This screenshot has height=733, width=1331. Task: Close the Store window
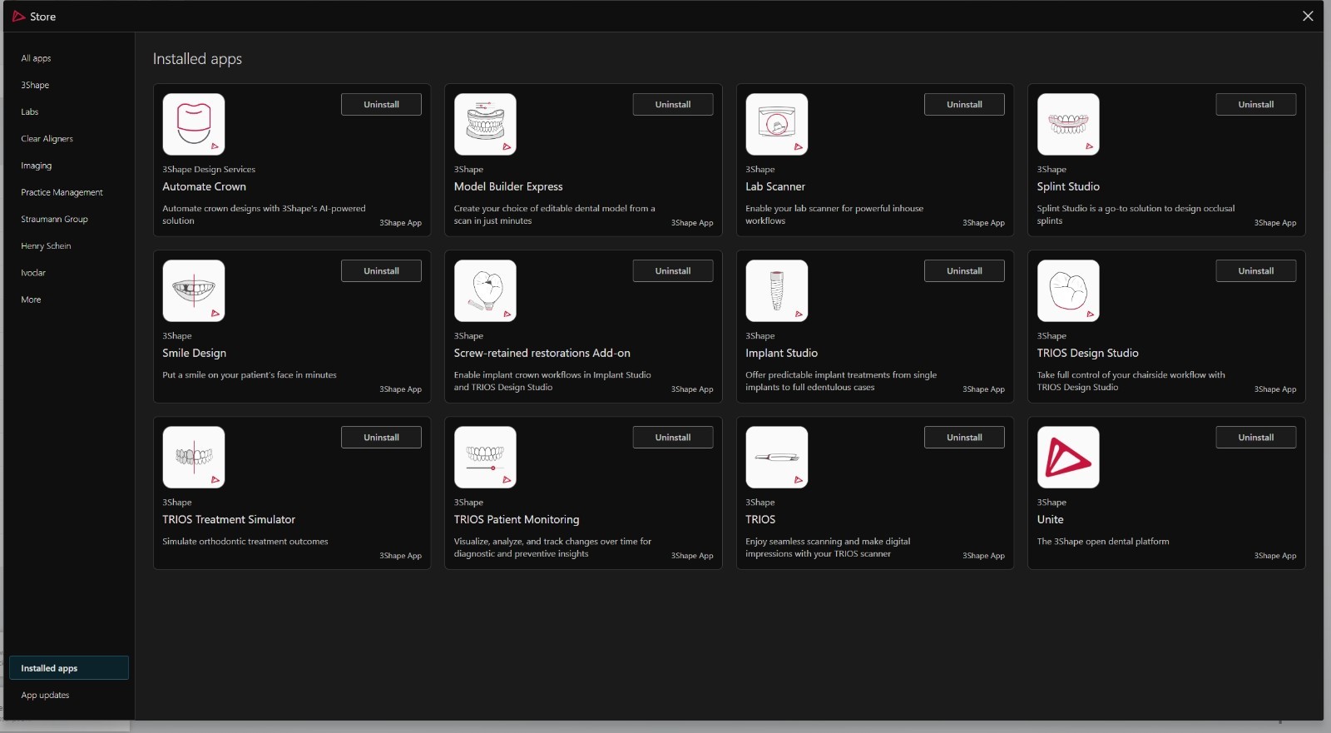1308,16
